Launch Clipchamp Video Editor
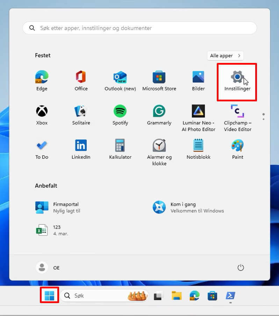The height and width of the screenshot is (316, 279). point(237,118)
